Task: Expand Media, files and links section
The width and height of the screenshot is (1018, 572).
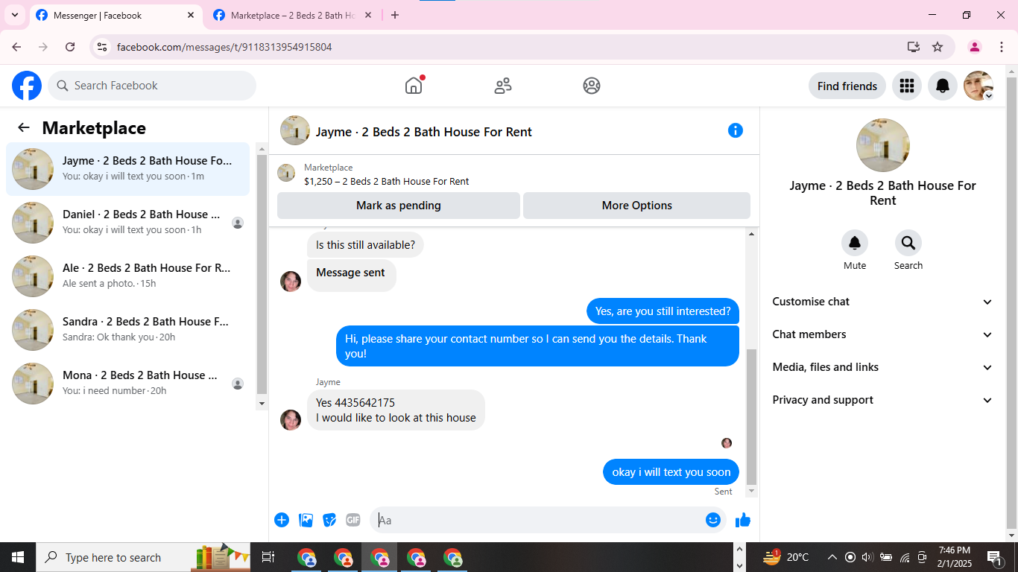Action: [883, 367]
